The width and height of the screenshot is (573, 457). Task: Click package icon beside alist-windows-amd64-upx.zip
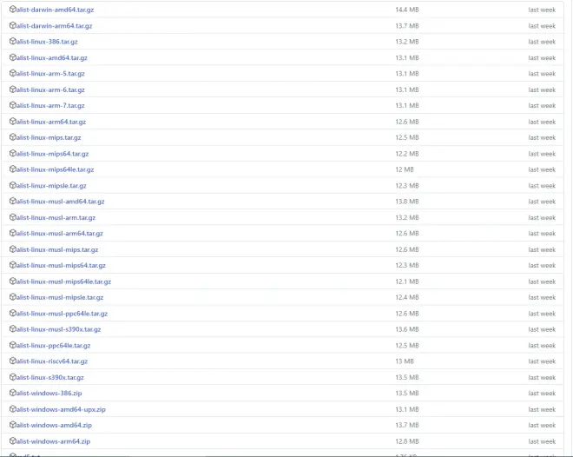(x=13, y=409)
